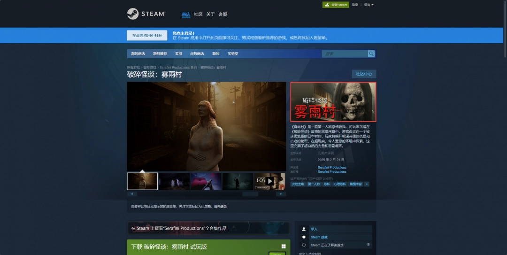Click the Steam logo in the header
The image size is (507, 255).
point(146,14)
